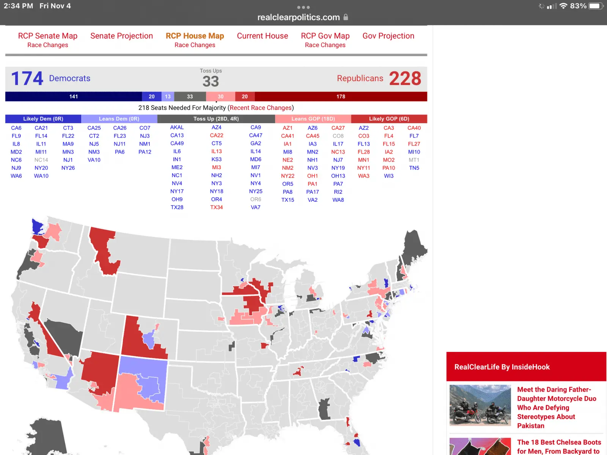
Task: Open the AZ1 Leans GOP race link
Action: [288, 128]
